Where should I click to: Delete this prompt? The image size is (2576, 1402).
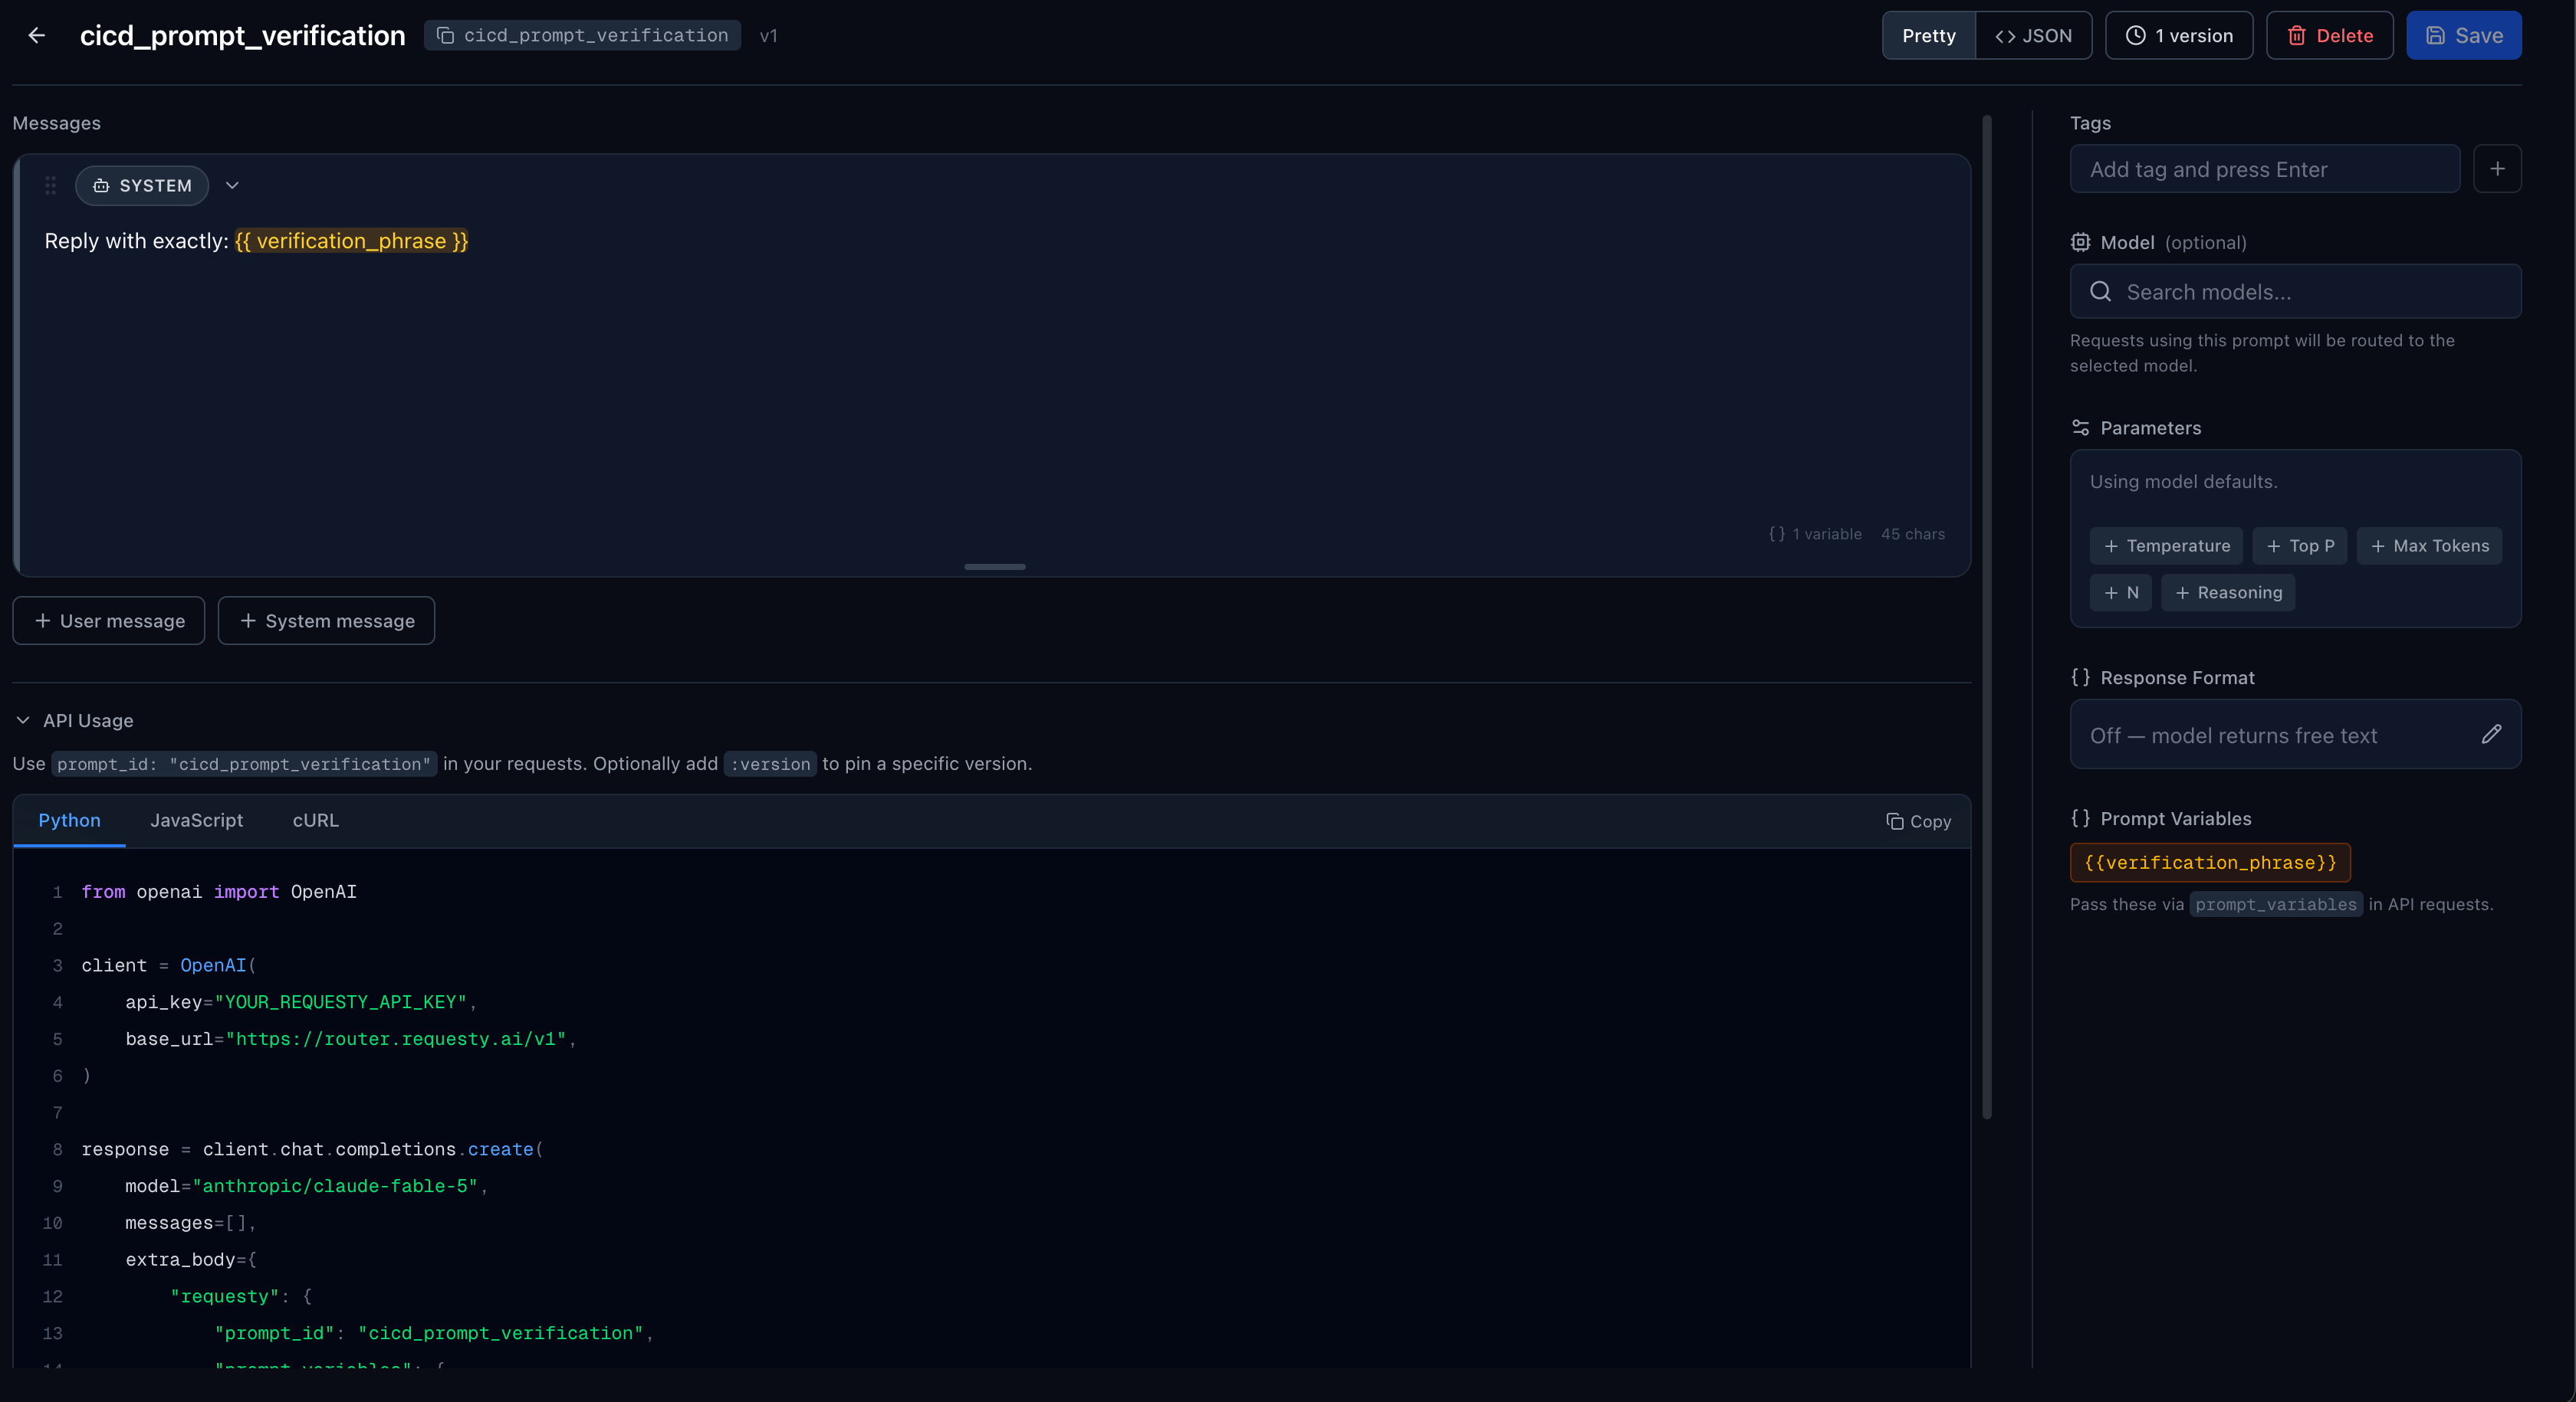2329,35
